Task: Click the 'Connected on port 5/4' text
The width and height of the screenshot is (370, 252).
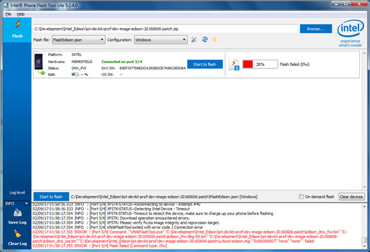Action: 121,61
